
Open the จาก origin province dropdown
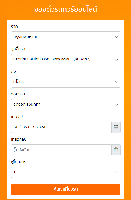tap(66, 37)
